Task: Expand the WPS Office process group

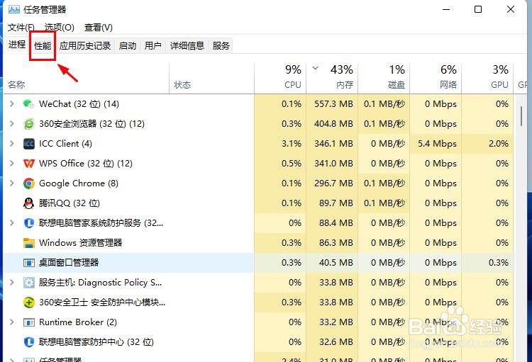Action: (x=12, y=164)
